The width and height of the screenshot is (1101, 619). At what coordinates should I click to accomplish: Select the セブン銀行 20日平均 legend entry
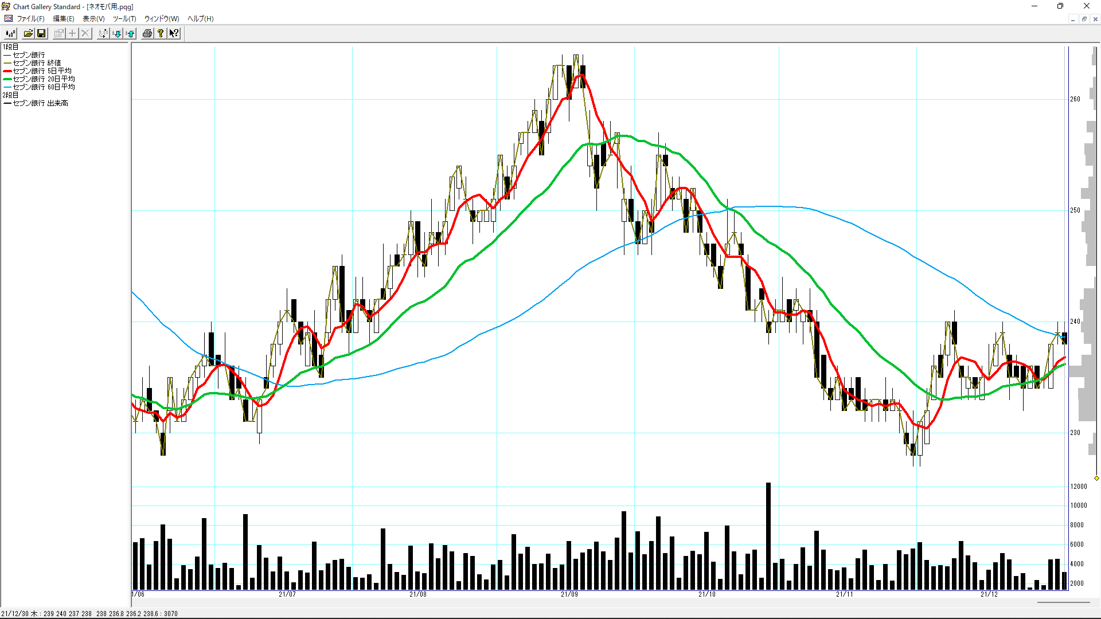coord(44,79)
